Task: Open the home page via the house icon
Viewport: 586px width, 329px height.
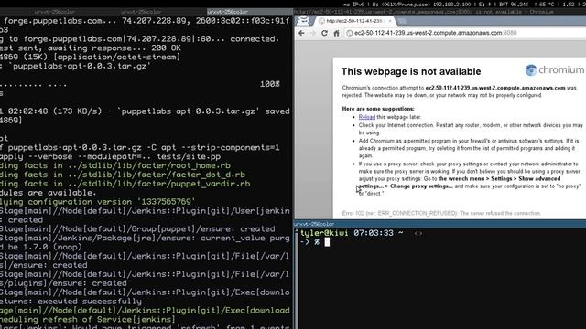Action: point(336,33)
